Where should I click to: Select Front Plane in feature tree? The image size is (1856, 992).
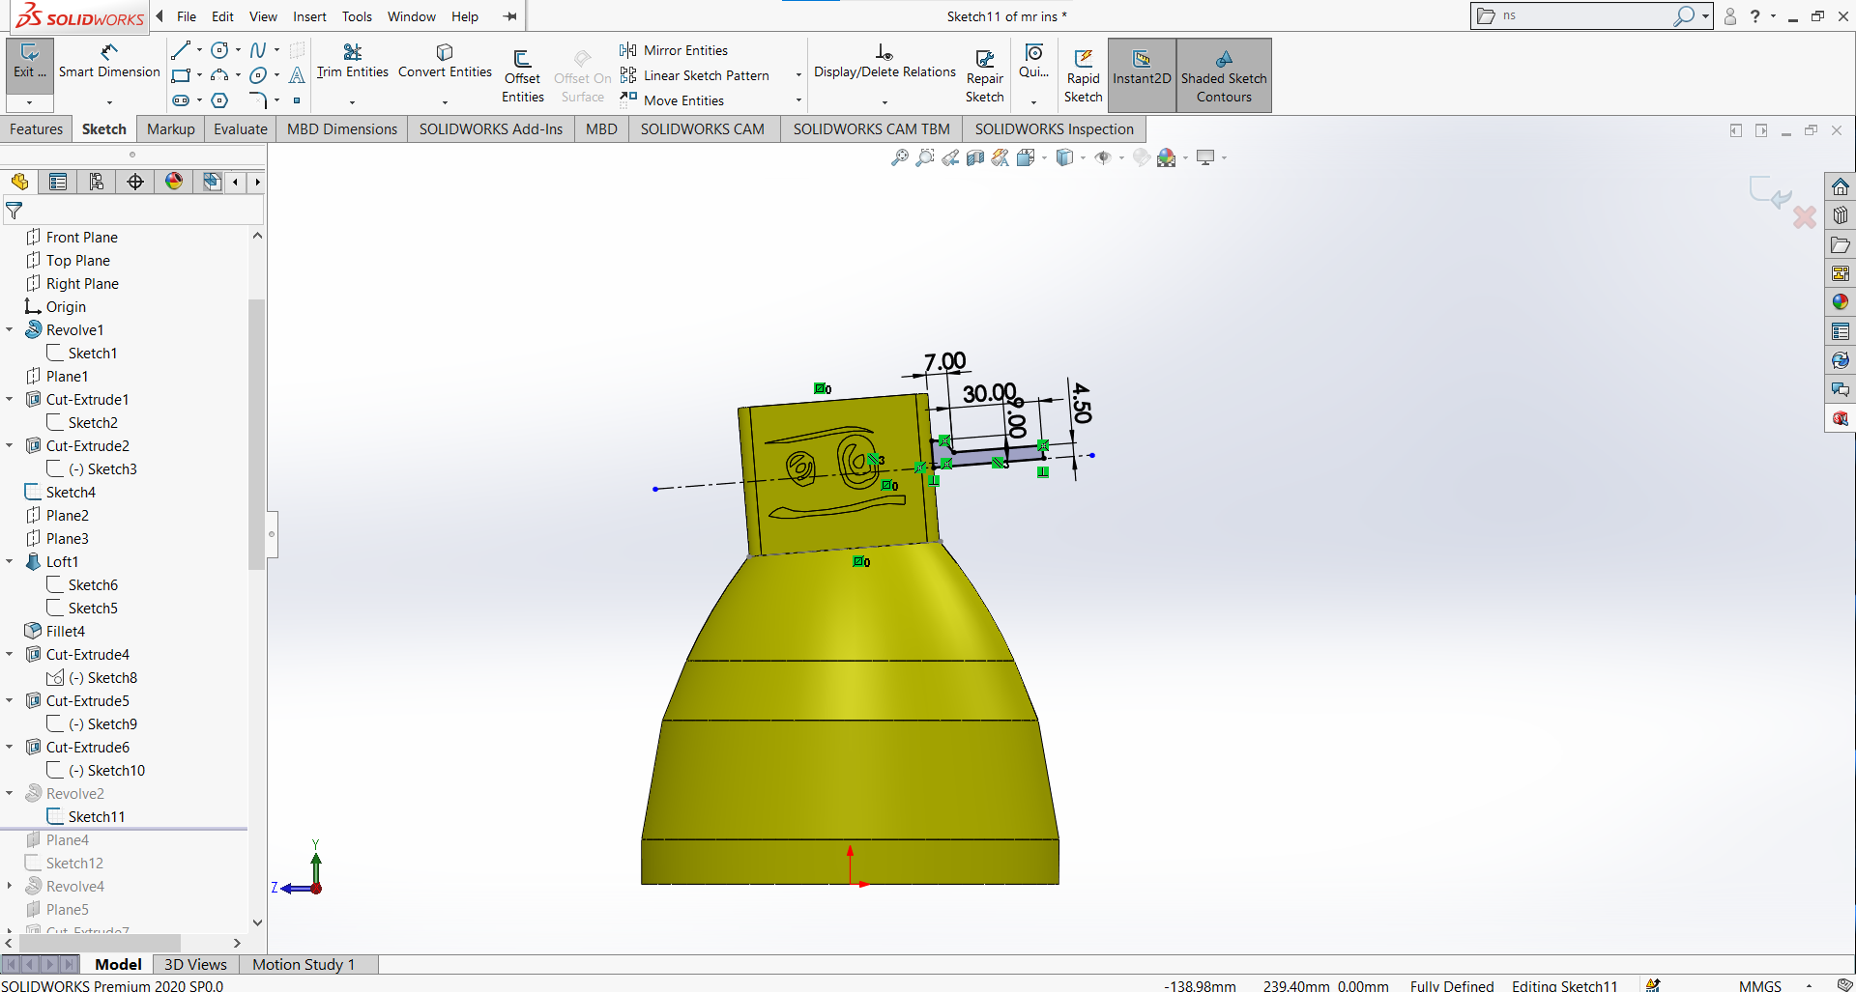[x=81, y=238]
